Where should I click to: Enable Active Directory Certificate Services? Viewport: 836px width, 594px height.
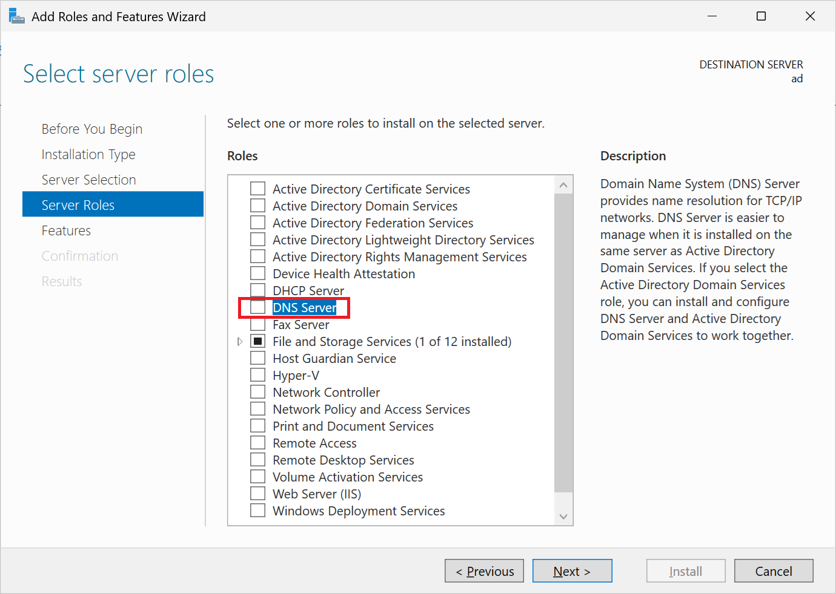(x=257, y=188)
